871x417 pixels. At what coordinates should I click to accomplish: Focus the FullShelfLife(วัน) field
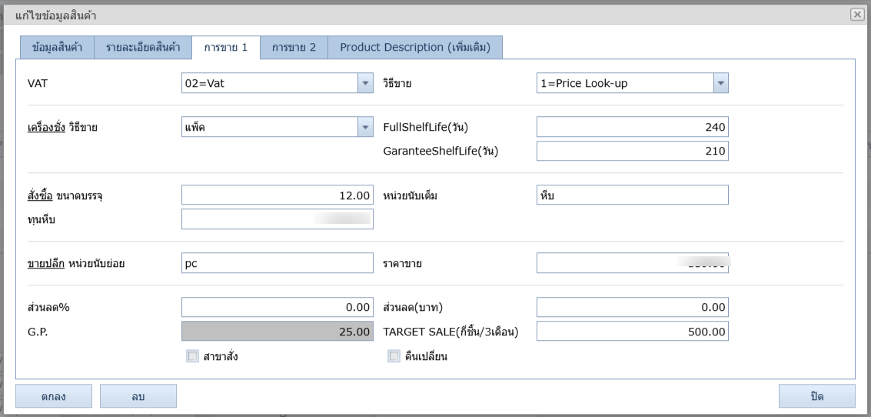click(632, 127)
